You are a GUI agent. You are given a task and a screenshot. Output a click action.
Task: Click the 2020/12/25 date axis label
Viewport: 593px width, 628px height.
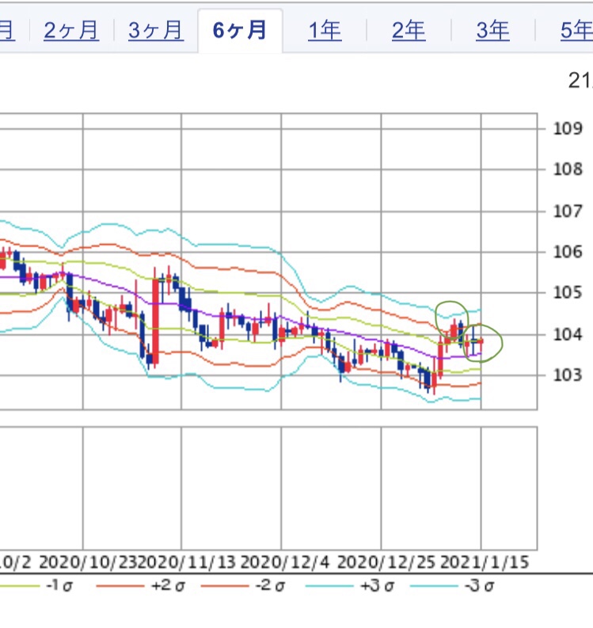pyautogui.click(x=386, y=562)
